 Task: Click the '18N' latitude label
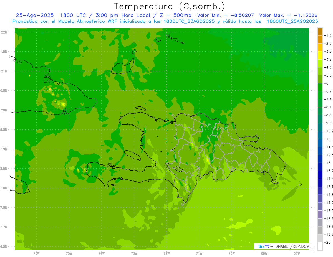point(4,188)
